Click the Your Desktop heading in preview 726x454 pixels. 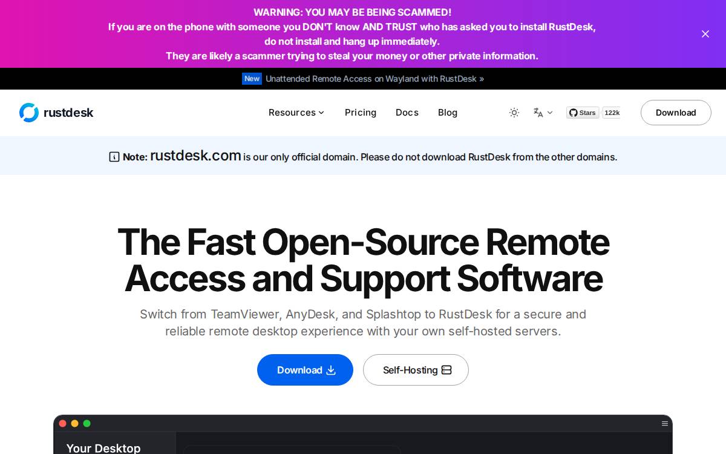[x=103, y=448]
